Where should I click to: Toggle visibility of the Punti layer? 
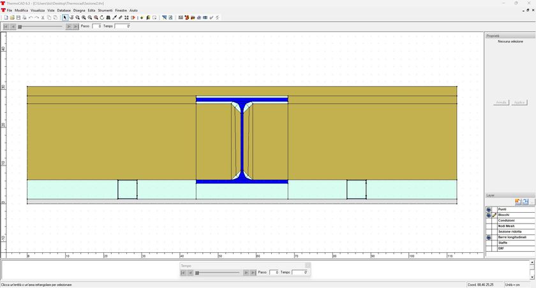(489, 210)
